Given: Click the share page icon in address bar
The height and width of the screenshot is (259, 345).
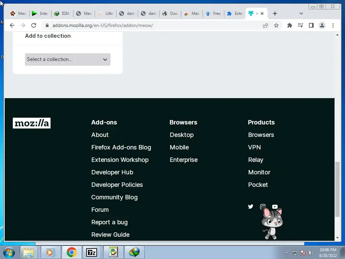Looking at the screenshot, I should pos(265,25).
